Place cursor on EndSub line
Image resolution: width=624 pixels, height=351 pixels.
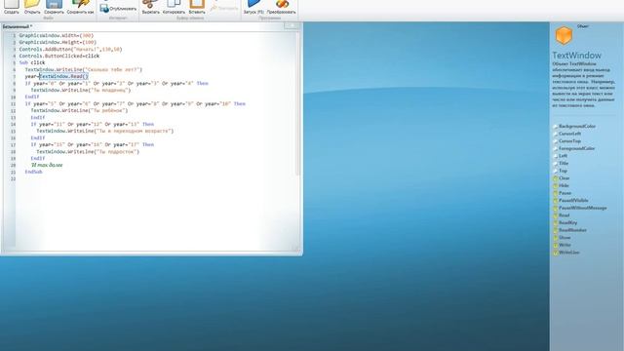tap(33, 172)
